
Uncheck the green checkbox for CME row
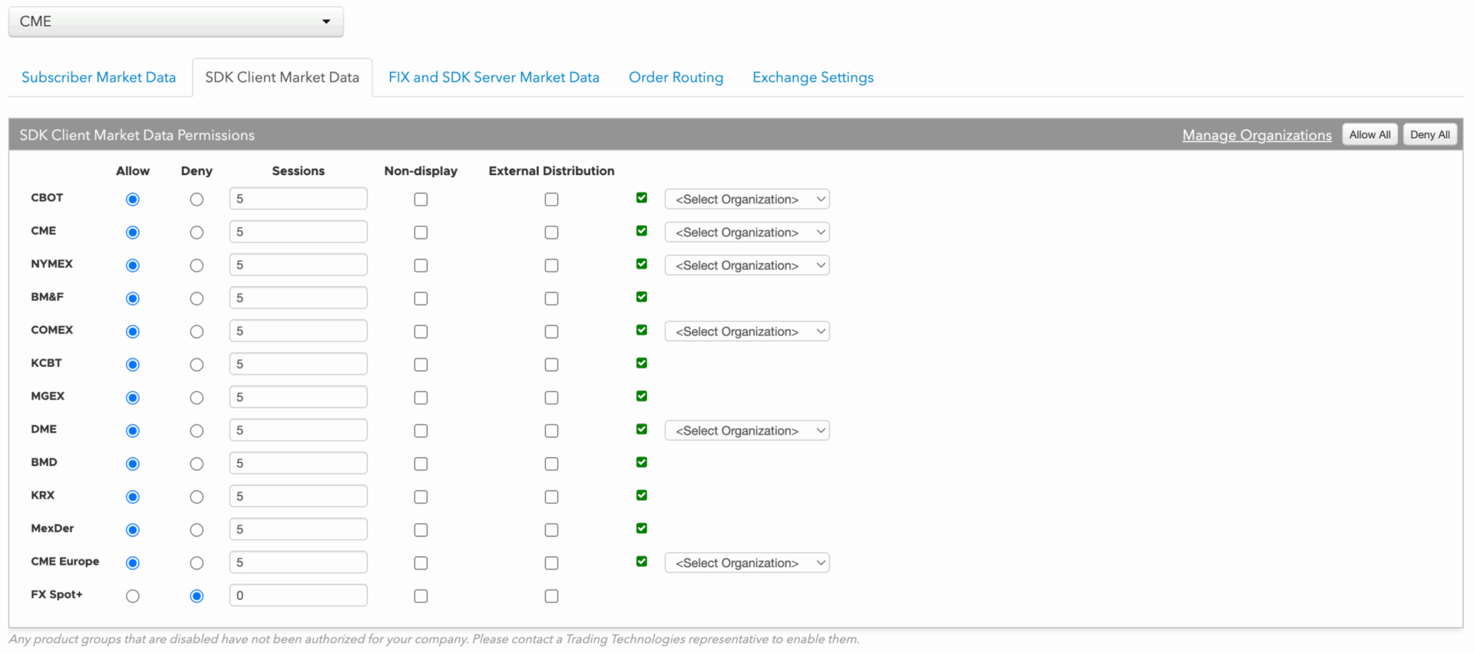click(x=642, y=231)
